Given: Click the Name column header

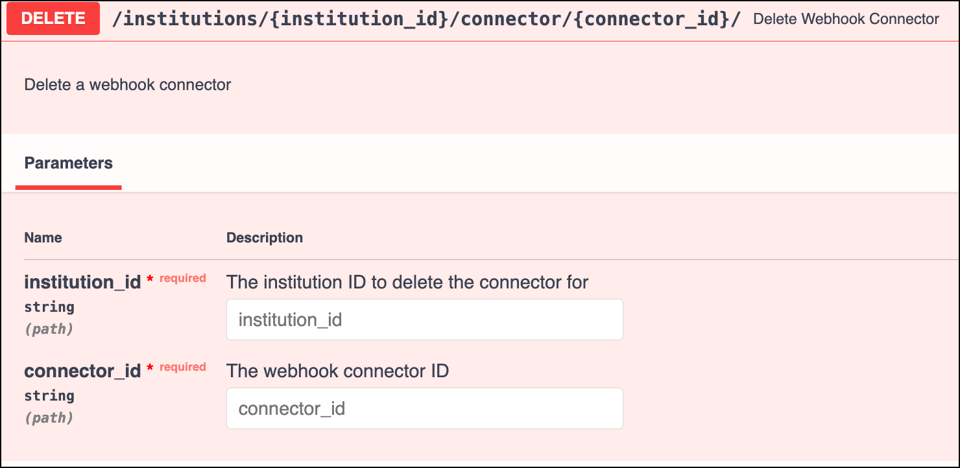Looking at the screenshot, I should pos(43,238).
